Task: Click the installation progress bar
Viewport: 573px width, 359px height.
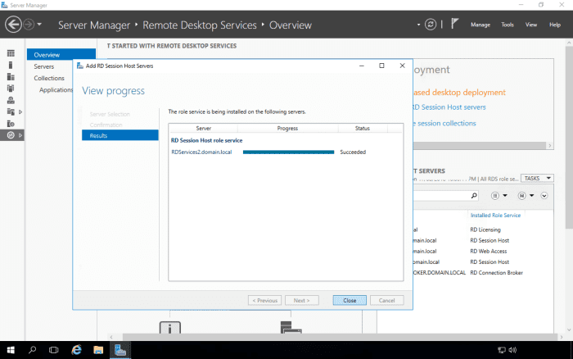Action: [288, 152]
